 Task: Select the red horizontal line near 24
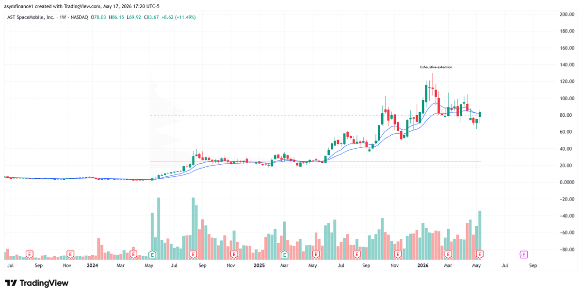point(315,162)
